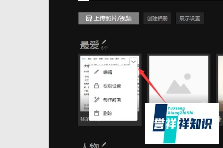
Task: Click the 上传照片/视频 upload button
Action: click(109, 18)
